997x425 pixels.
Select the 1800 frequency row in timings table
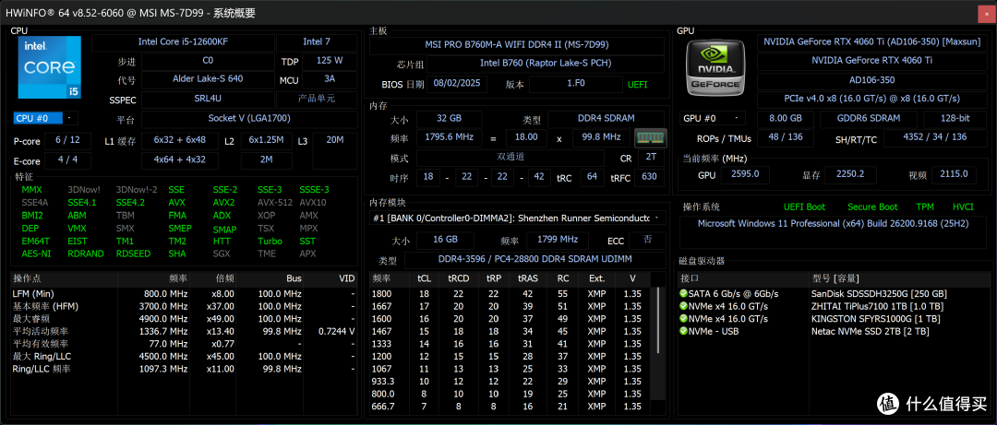click(x=512, y=293)
